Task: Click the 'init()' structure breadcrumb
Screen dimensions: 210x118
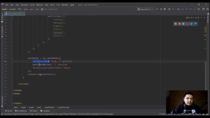Action: point(39,108)
